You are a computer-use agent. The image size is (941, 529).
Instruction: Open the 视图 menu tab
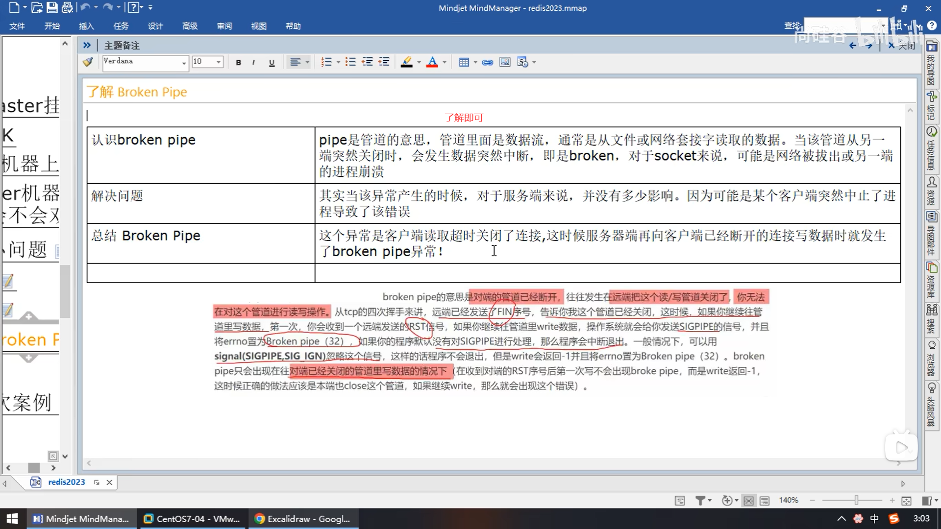tap(258, 26)
